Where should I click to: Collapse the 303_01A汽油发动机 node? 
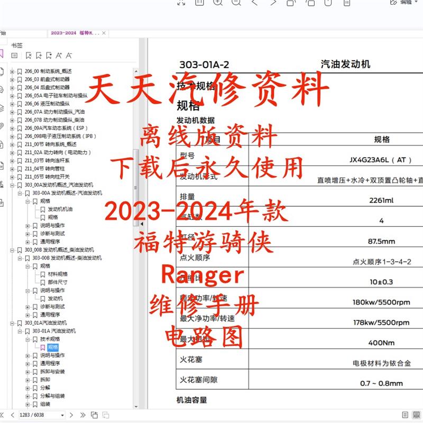pos(12,323)
